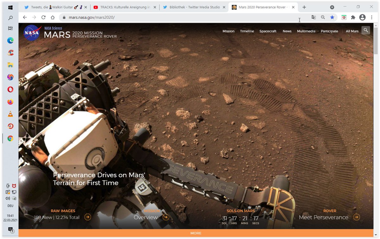This screenshot has width=380, height=239.
Task: Close the Bibliothek Twitter Media Studio tab
Action: (224, 7)
